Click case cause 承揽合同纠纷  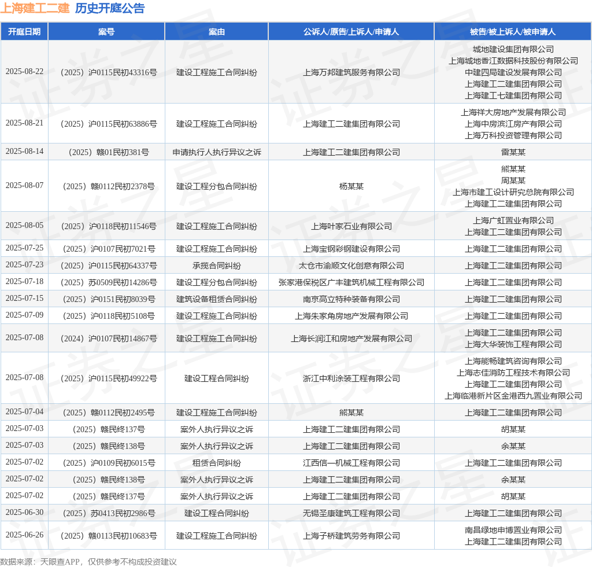pos(217,266)
